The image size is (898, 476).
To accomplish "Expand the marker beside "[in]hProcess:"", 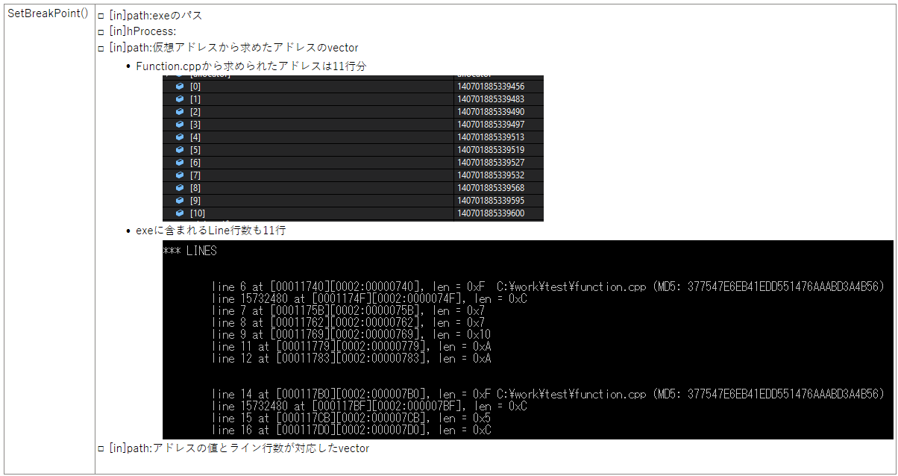I will pyautogui.click(x=101, y=31).
